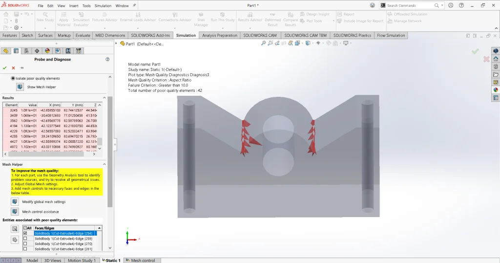Click the Previous View icon

pos(277,43)
